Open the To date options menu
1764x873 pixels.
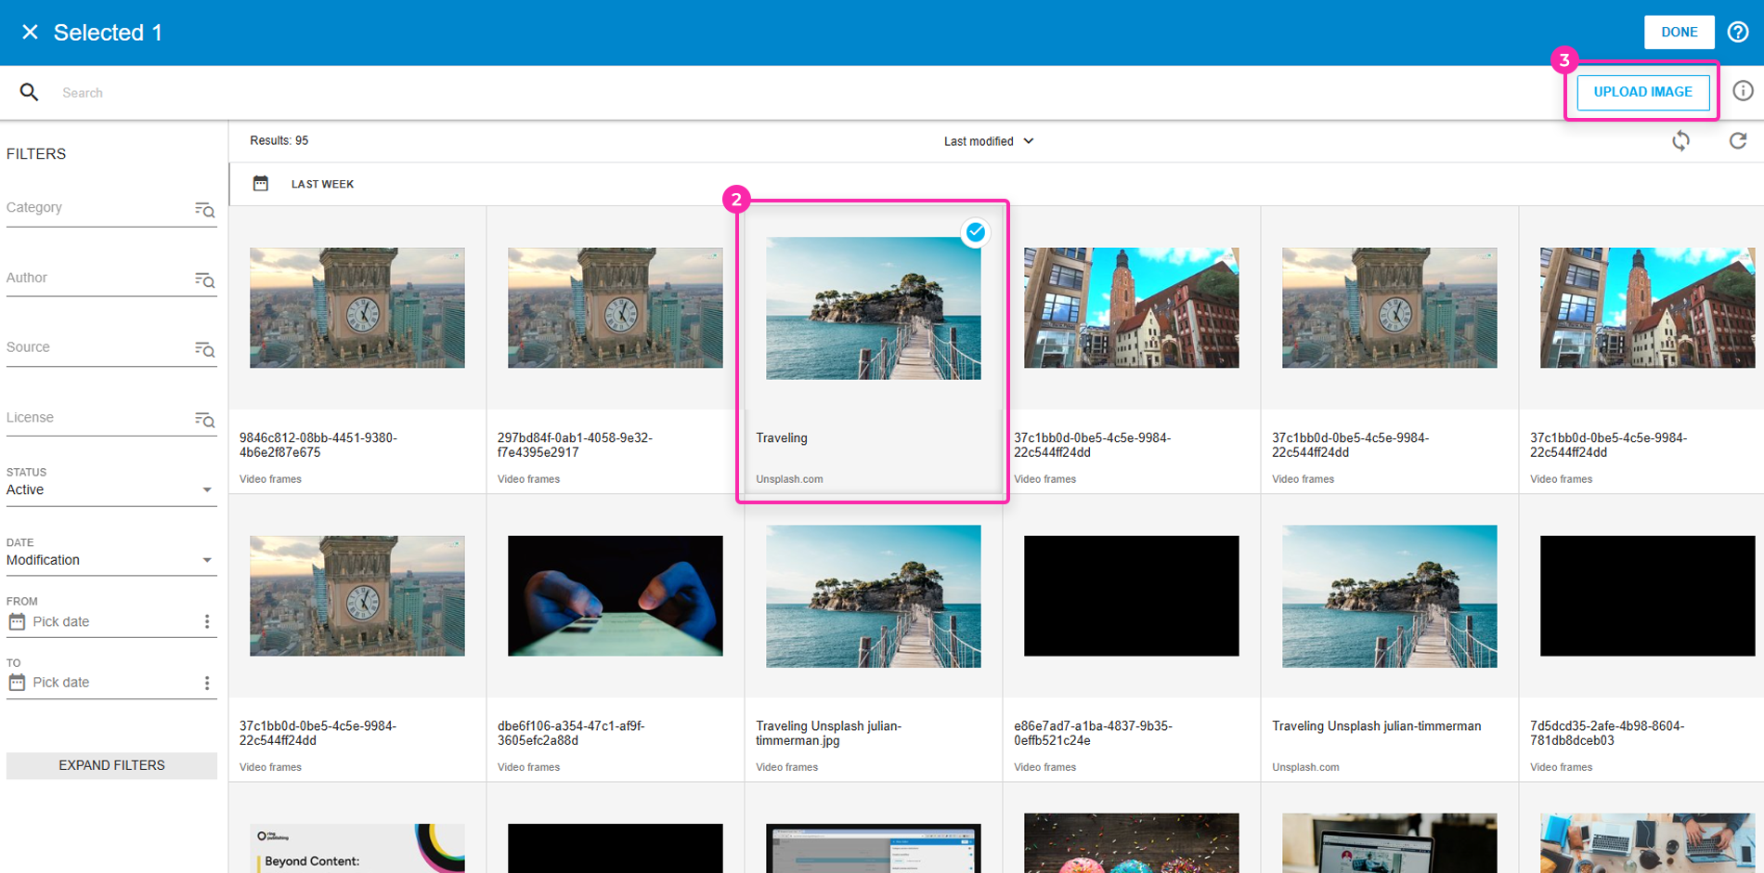pyautogui.click(x=206, y=683)
